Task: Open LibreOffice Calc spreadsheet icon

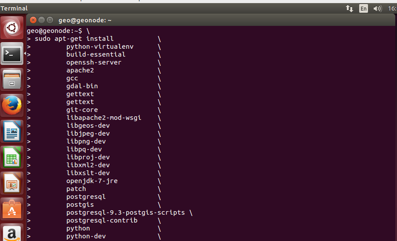Action: 12,157
